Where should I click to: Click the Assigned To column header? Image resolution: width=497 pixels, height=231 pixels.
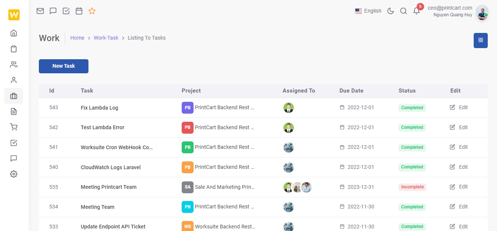[299, 91]
